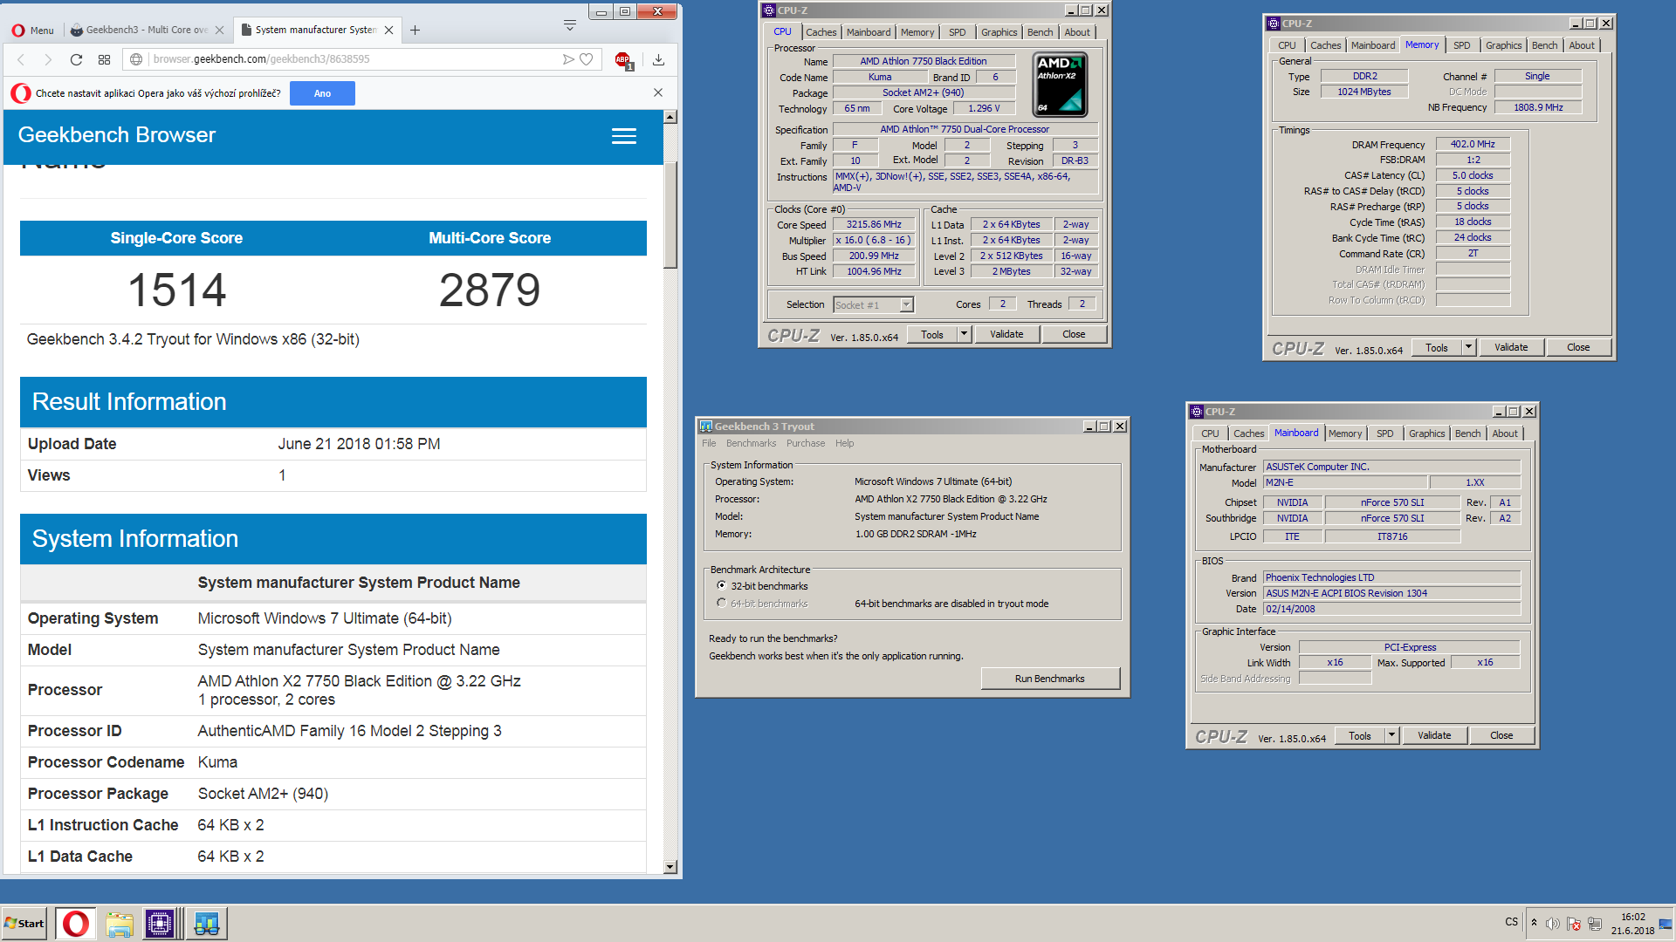Open Bench tab in top-left CPU-Z window
The width and height of the screenshot is (1676, 942).
tap(1040, 32)
